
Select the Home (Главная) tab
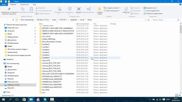coord(13,5)
